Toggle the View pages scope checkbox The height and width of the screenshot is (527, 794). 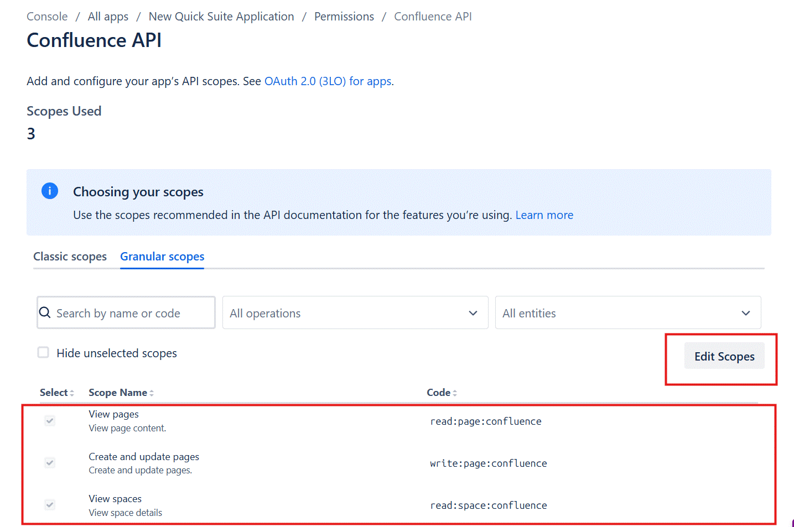50,421
